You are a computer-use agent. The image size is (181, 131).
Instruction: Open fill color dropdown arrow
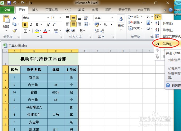(x=41, y=31)
